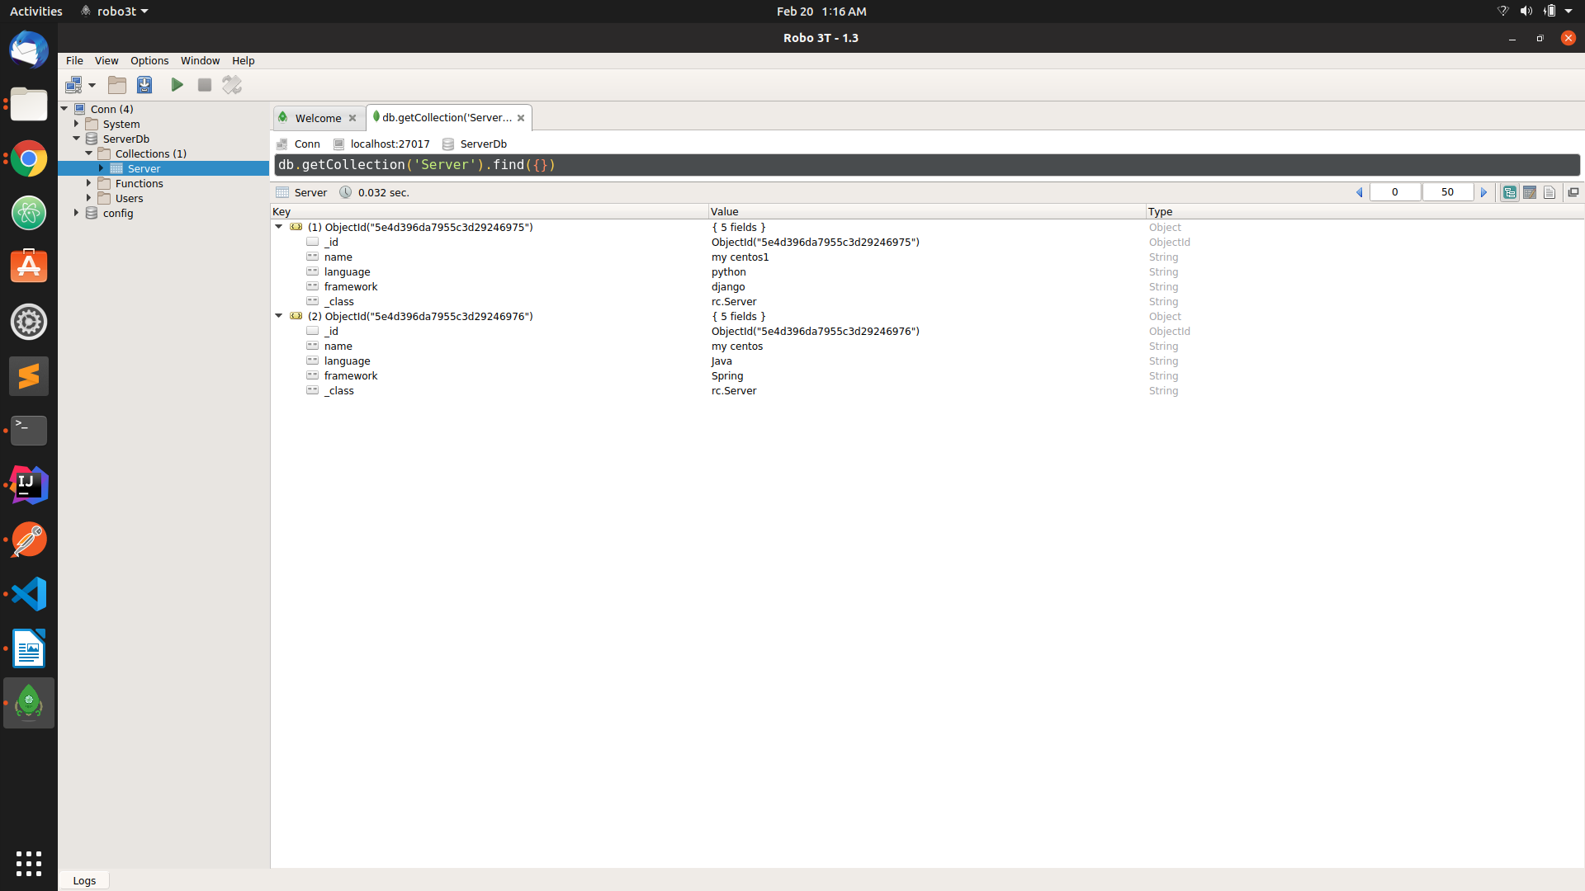Select tree view mode for results

(x=1511, y=191)
